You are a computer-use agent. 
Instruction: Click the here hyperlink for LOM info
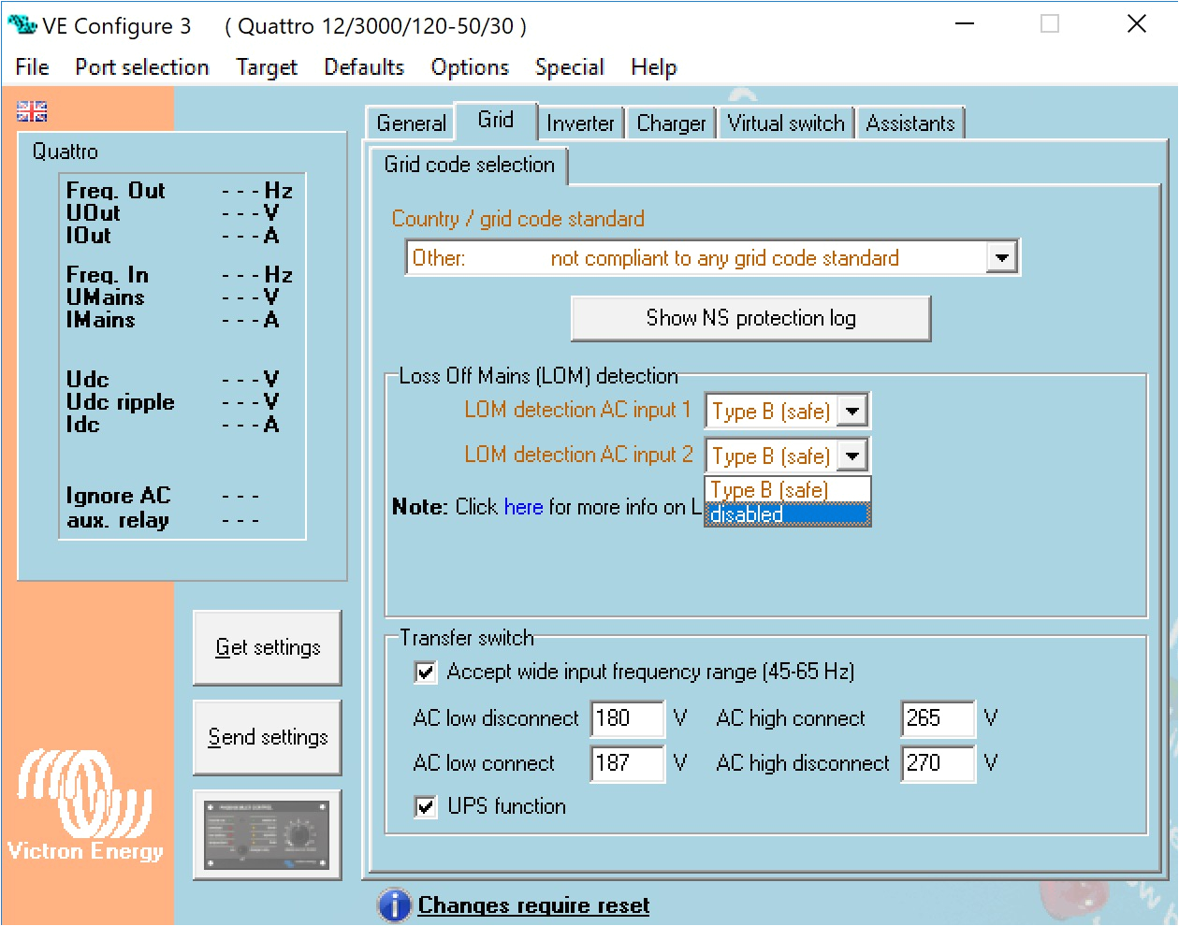tap(523, 507)
